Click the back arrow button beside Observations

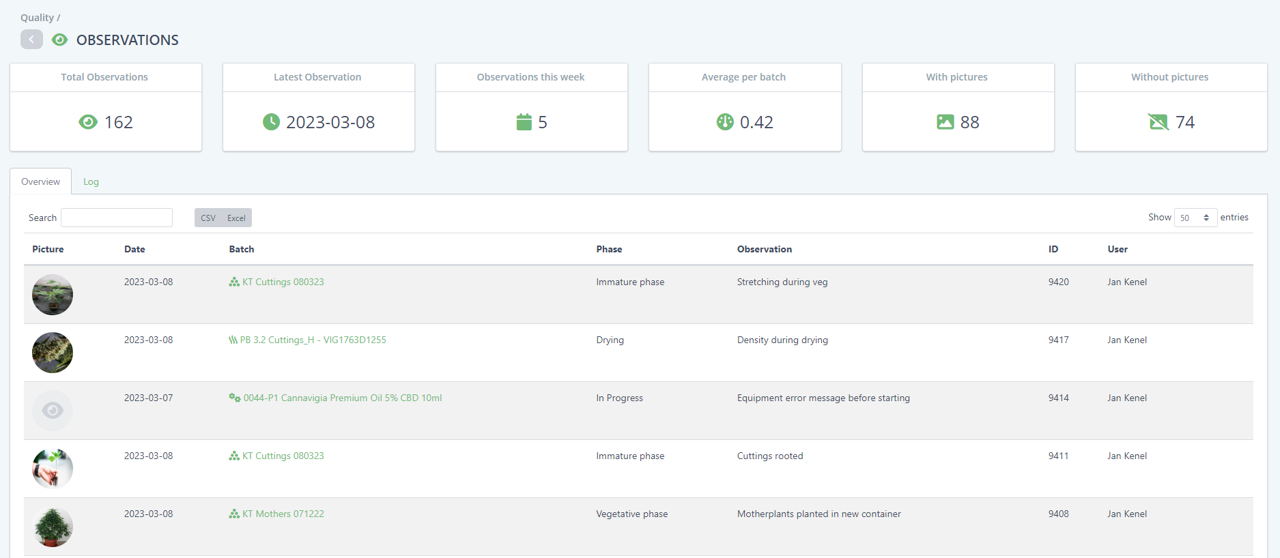pyautogui.click(x=31, y=40)
